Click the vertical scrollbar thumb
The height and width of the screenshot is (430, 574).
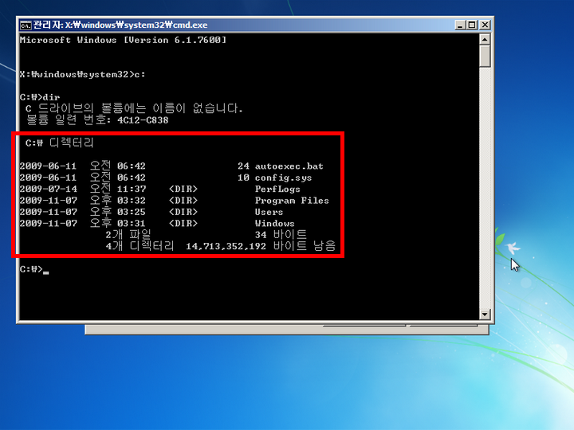485,56
